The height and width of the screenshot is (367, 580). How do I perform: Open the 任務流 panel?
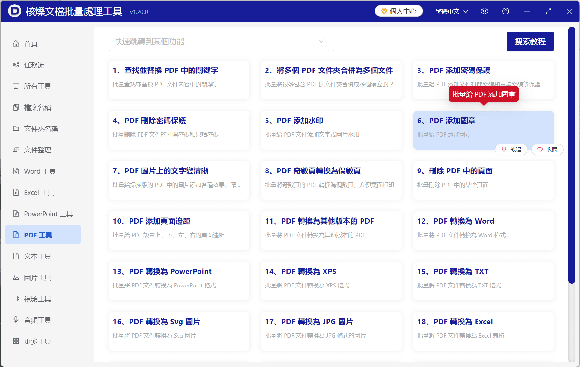(x=33, y=65)
